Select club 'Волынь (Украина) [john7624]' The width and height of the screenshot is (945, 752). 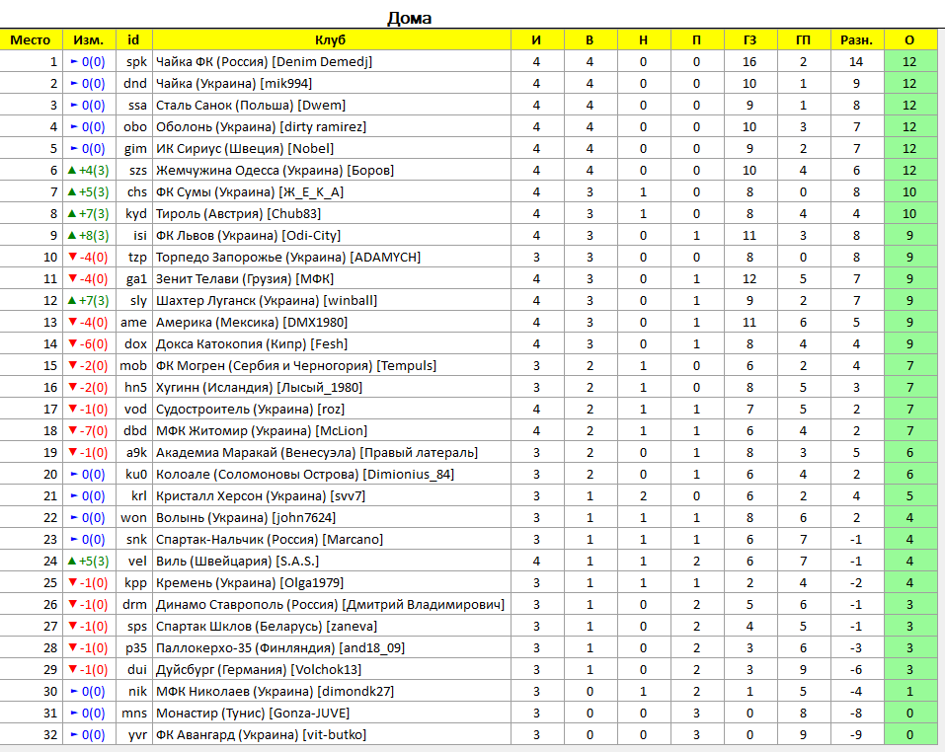246,518
